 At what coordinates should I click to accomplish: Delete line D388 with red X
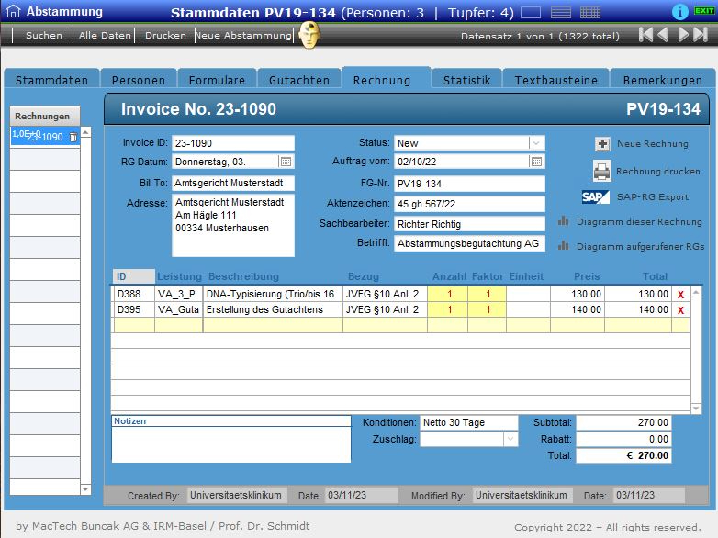pos(680,295)
